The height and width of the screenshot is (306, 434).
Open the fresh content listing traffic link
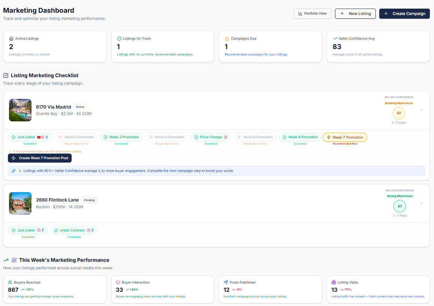coord(378,296)
